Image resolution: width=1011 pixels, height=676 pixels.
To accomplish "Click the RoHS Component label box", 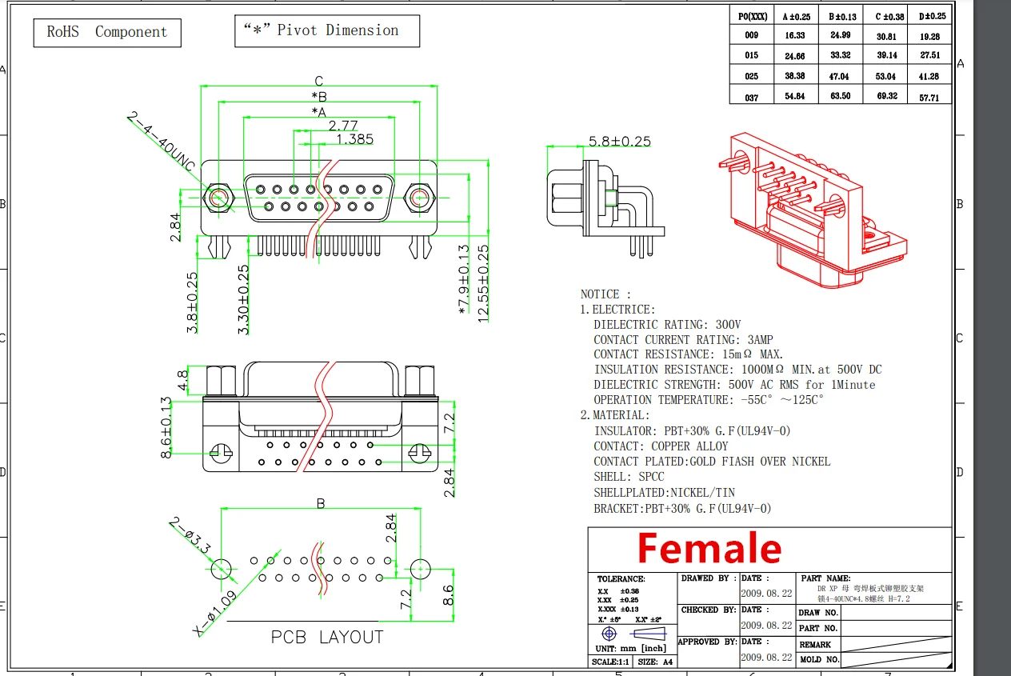I will click(x=107, y=33).
